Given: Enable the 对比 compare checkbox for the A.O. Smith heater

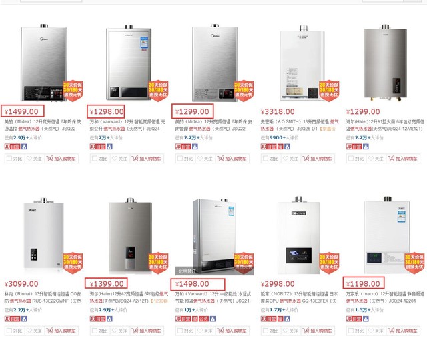Looking at the screenshot, I should click(x=264, y=159).
